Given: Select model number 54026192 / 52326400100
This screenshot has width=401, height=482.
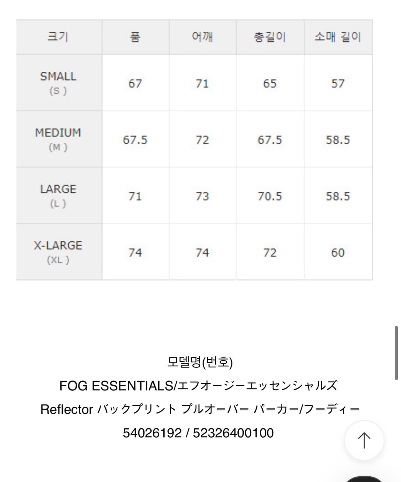Looking at the screenshot, I should (198, 433).
